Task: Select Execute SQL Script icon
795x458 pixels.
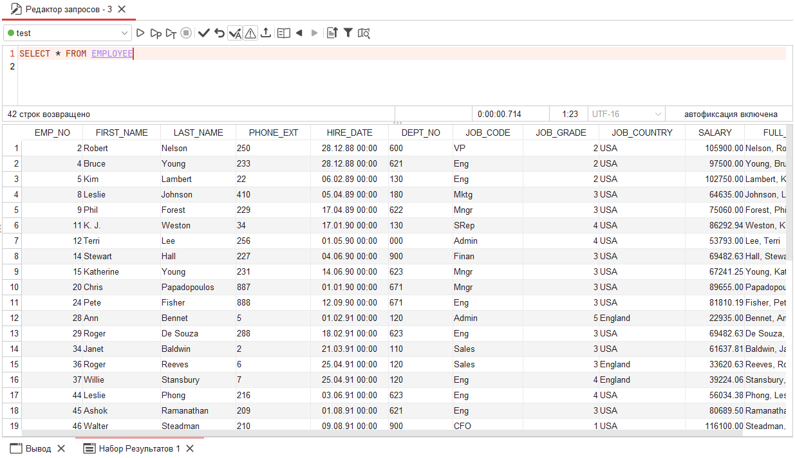Action: 155,32
